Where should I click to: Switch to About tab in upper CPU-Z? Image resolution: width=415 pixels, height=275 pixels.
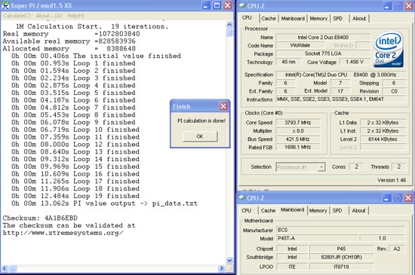pos(359,19)
